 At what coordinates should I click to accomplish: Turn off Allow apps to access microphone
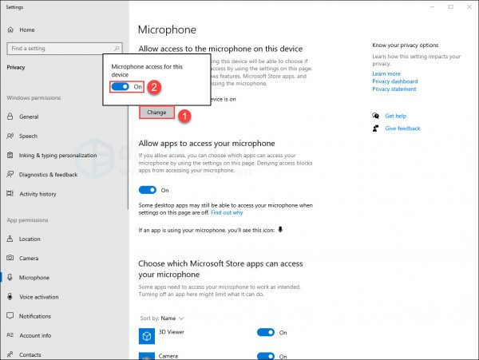click(x=148, y=190)
